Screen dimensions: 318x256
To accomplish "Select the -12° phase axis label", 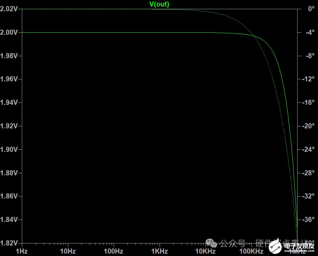I will [308, 79].
